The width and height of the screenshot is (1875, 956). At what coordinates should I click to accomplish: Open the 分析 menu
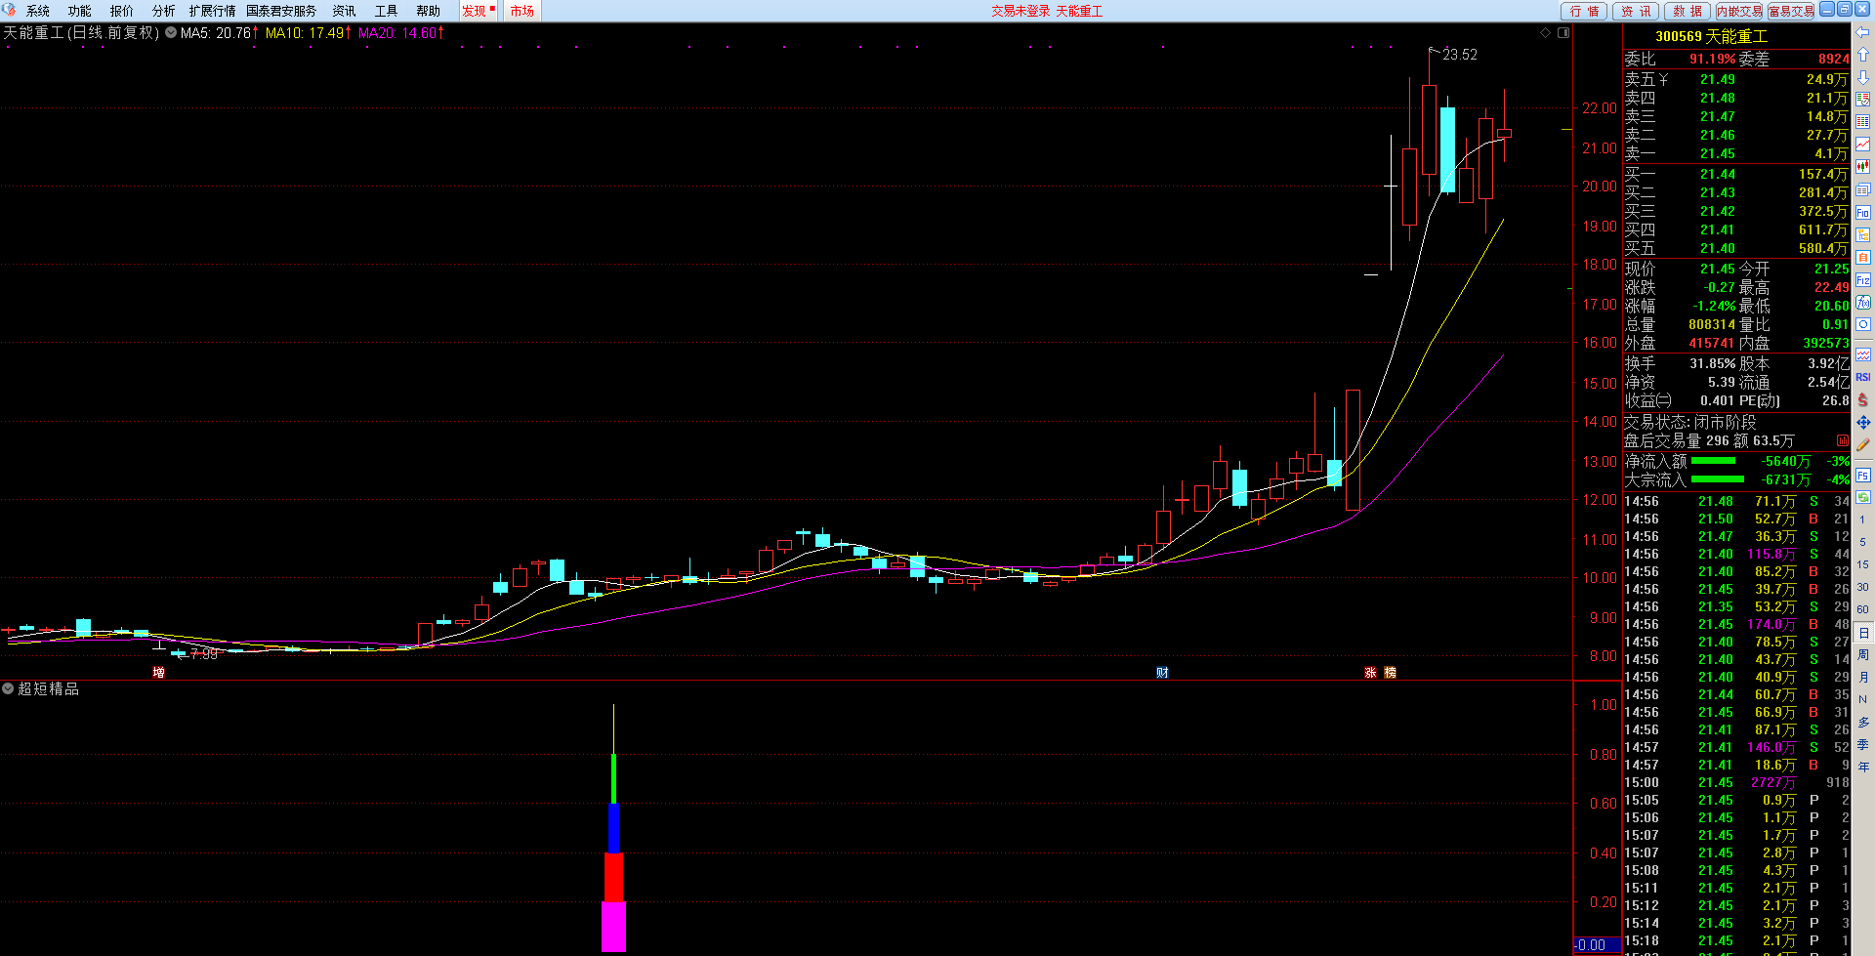click(x=163, y=11)
